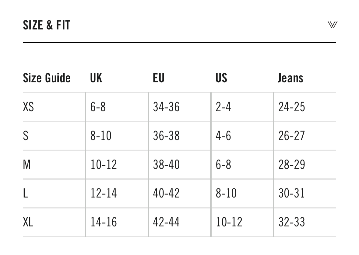Screen dimensions: 359x255
Task: Select the XL size row label
Action: click(x=28, y=222)
